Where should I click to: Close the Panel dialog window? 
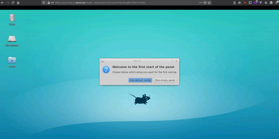[x=176, y=61]
